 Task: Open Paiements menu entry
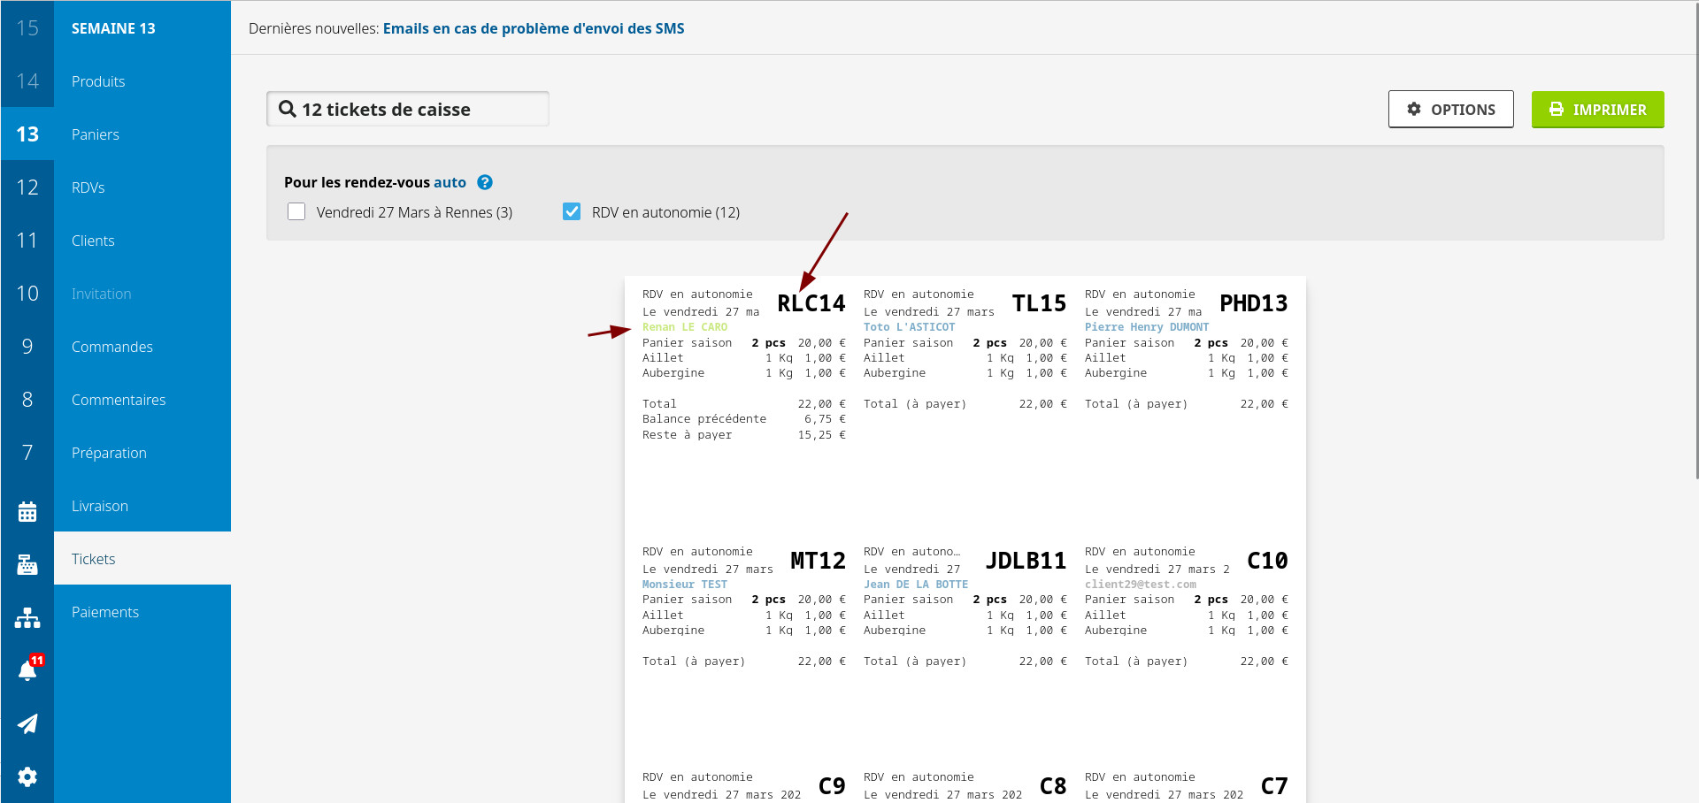tap(105, 612)
